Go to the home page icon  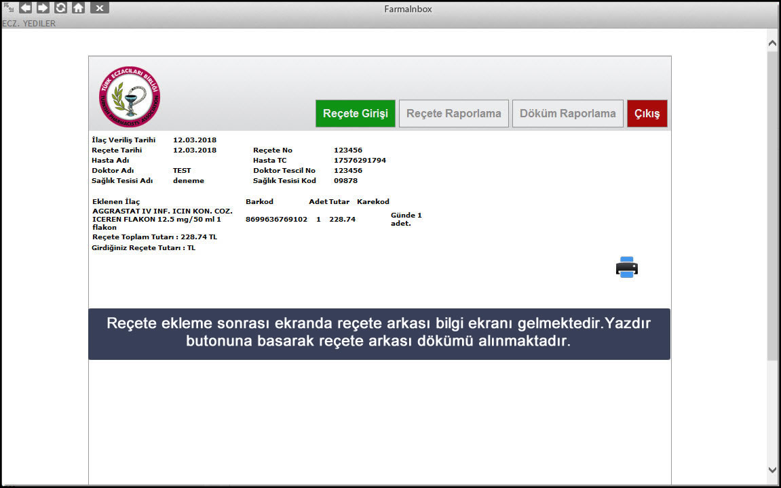click(78, 7)
